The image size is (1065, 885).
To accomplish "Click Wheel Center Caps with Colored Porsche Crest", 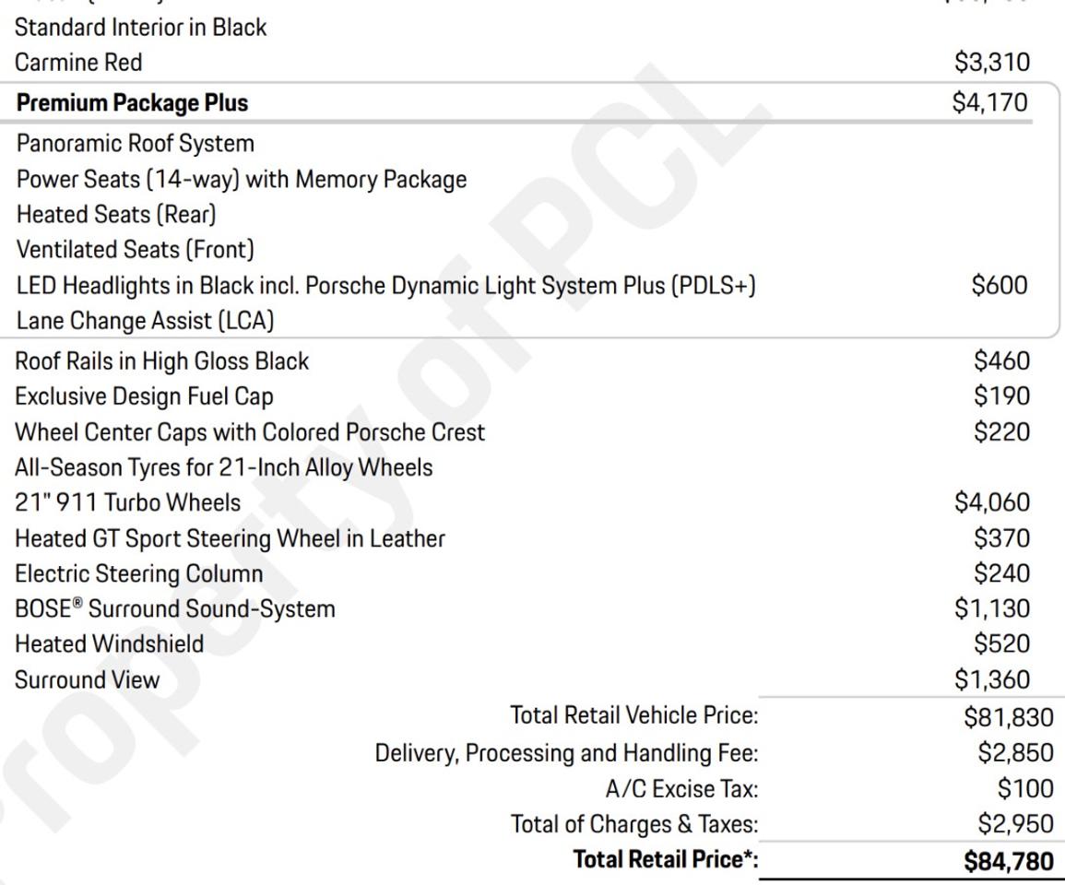I will click(250, 431).
